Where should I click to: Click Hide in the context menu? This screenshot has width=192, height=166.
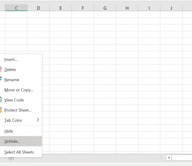click(21, 131)
